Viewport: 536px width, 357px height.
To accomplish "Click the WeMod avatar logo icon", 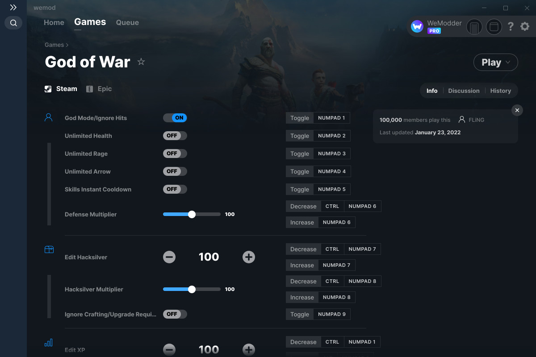I will click(417, 27).
